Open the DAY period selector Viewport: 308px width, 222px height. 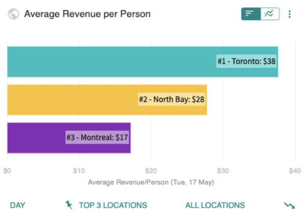point(18,205)
